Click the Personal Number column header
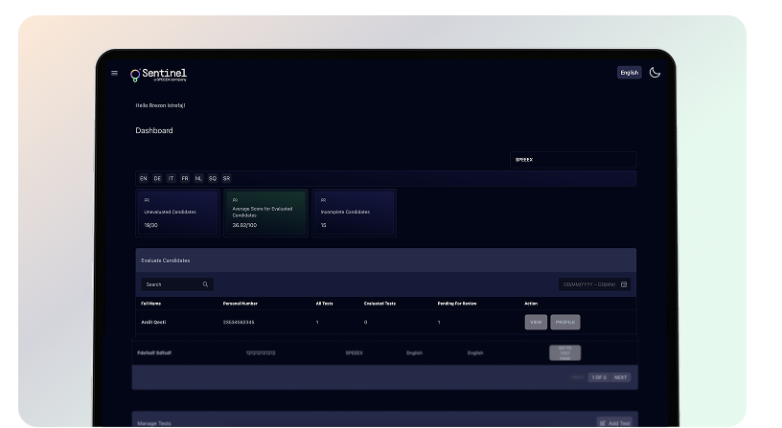This screenshot has width=782, height=428. click(241, 304)
